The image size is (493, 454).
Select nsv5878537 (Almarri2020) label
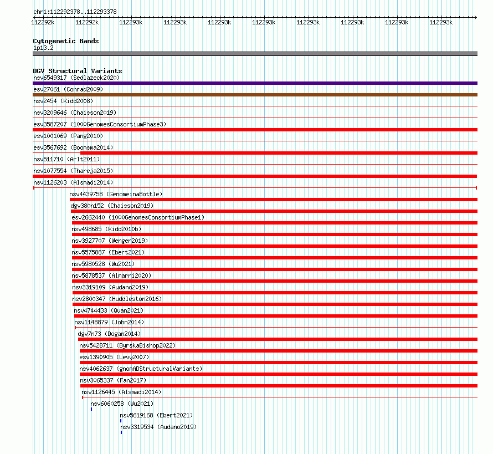[111, 276]
